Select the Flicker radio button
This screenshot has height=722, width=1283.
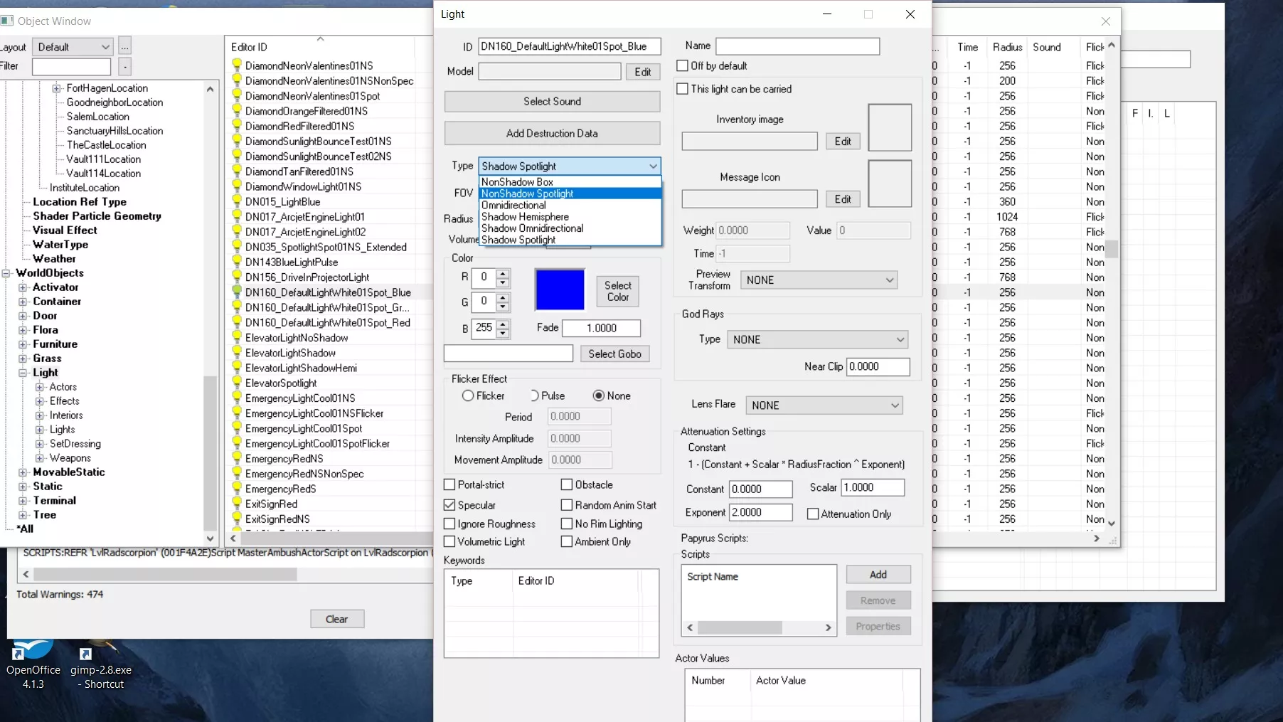[468, 396]
